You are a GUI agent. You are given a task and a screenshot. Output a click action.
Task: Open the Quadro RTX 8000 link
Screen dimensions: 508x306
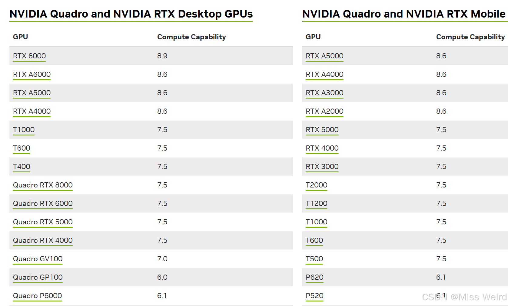point(43,185)
